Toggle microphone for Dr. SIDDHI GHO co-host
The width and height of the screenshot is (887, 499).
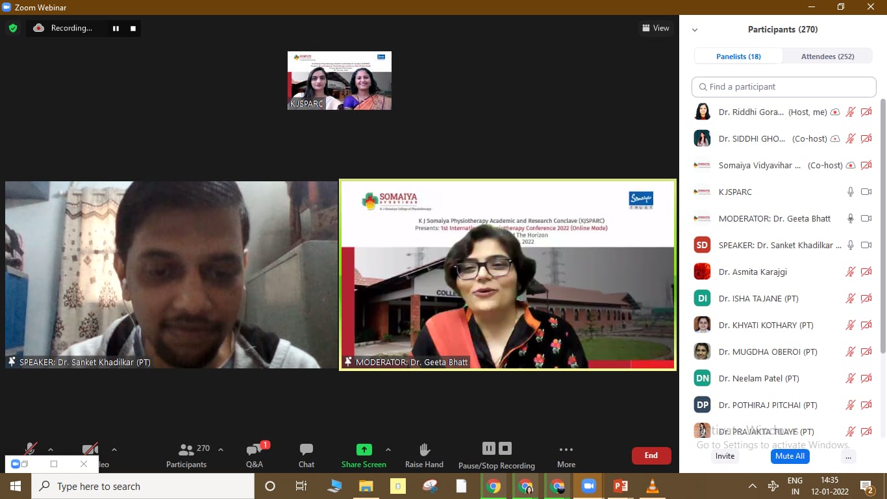click(x=851, y=138)
